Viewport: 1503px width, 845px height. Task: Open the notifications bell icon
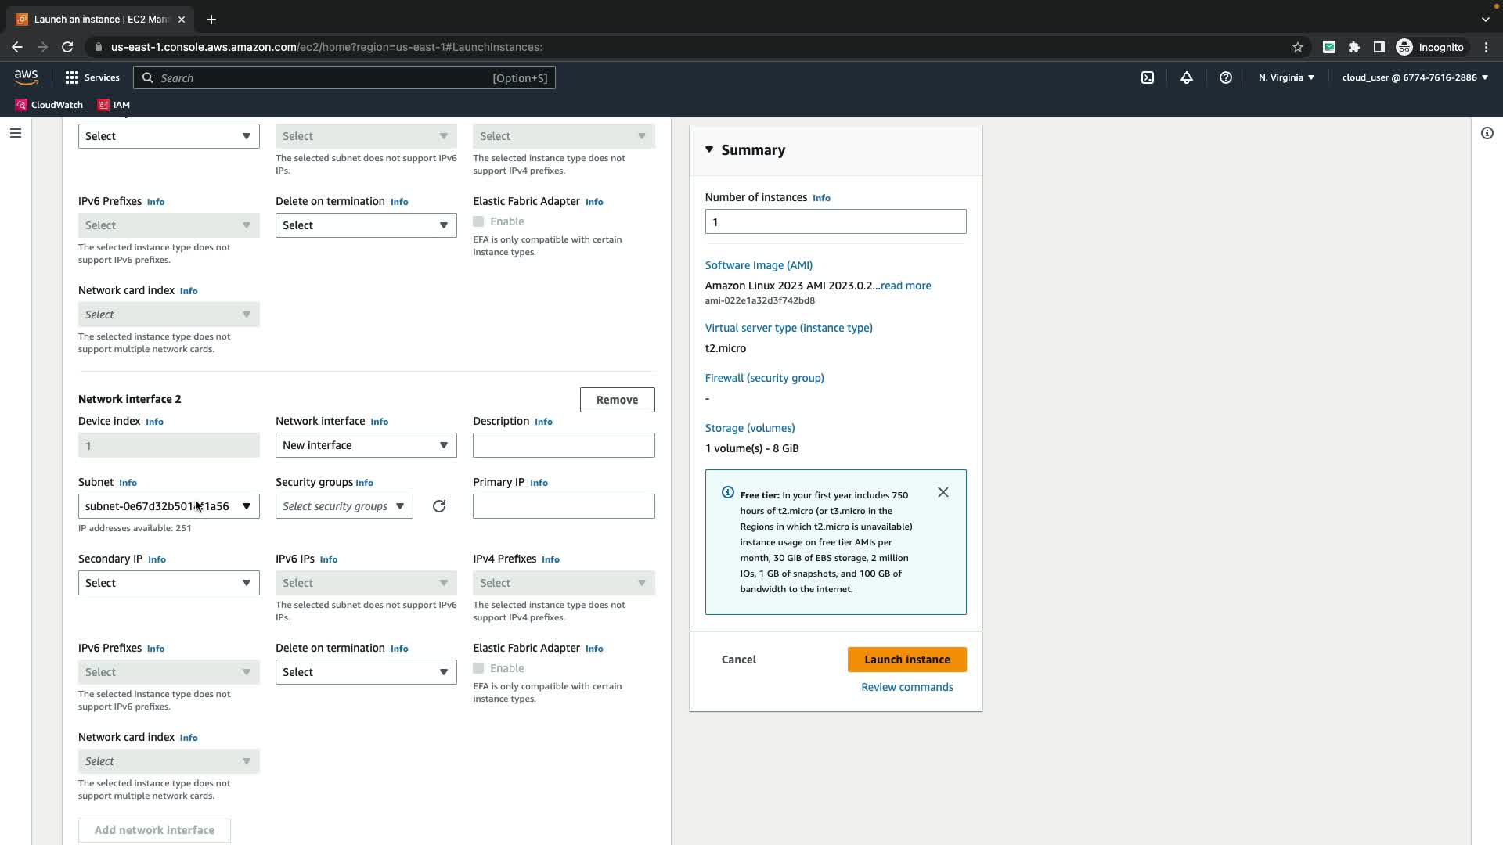[1186, 77]
